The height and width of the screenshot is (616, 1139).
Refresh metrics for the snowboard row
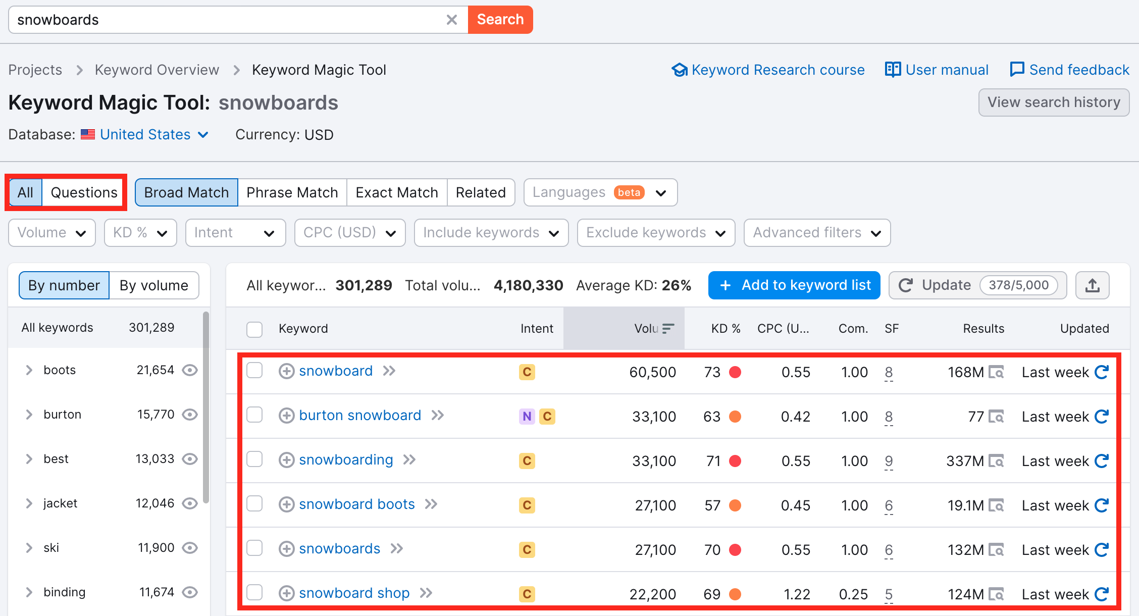point(1101,372)
